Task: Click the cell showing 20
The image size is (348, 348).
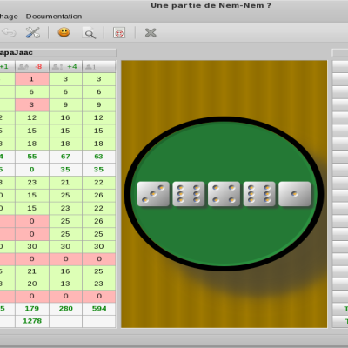Action: 32,284
